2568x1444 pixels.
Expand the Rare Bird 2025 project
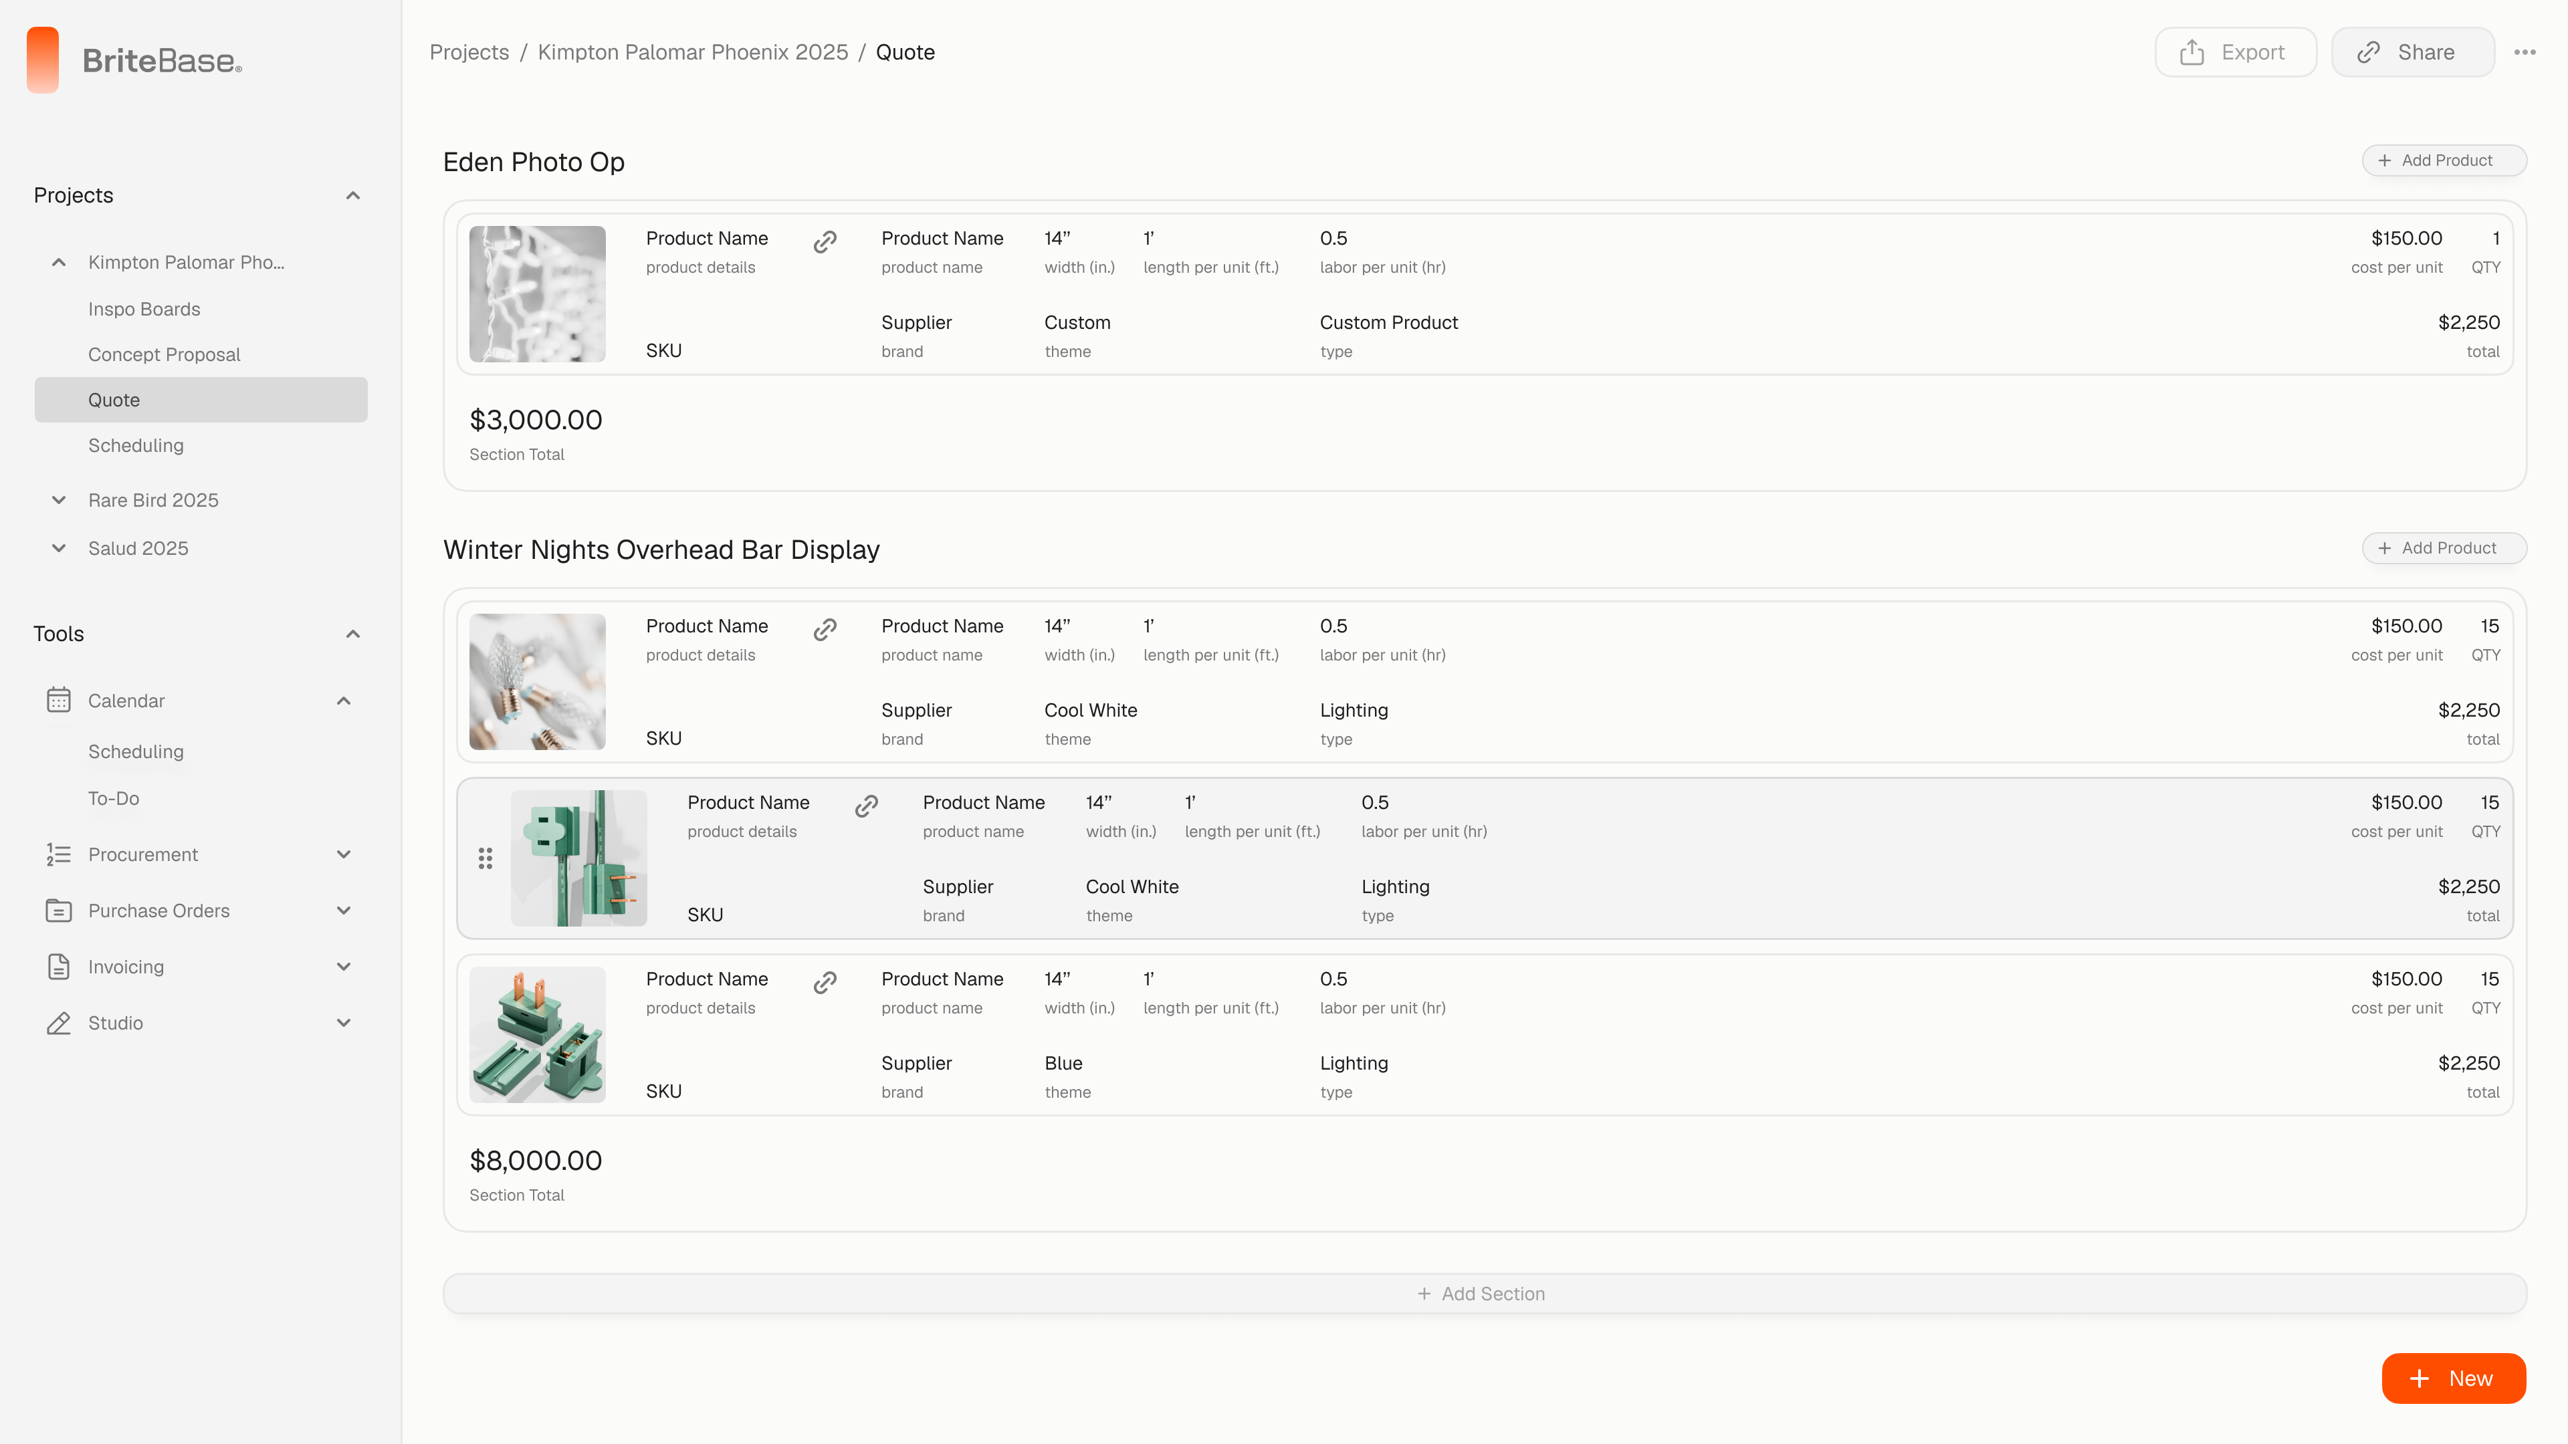(59, 500)
